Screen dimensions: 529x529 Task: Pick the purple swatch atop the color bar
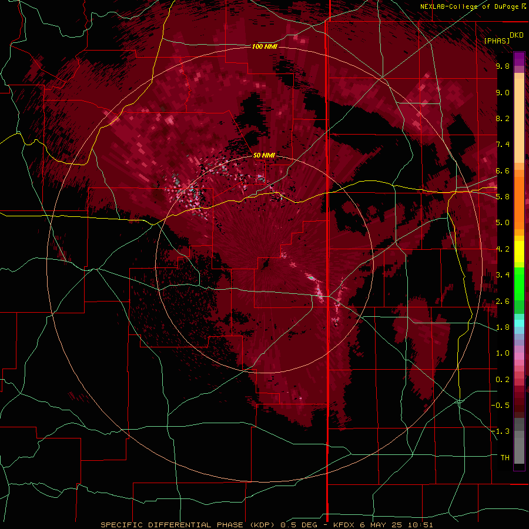(519, 59)
